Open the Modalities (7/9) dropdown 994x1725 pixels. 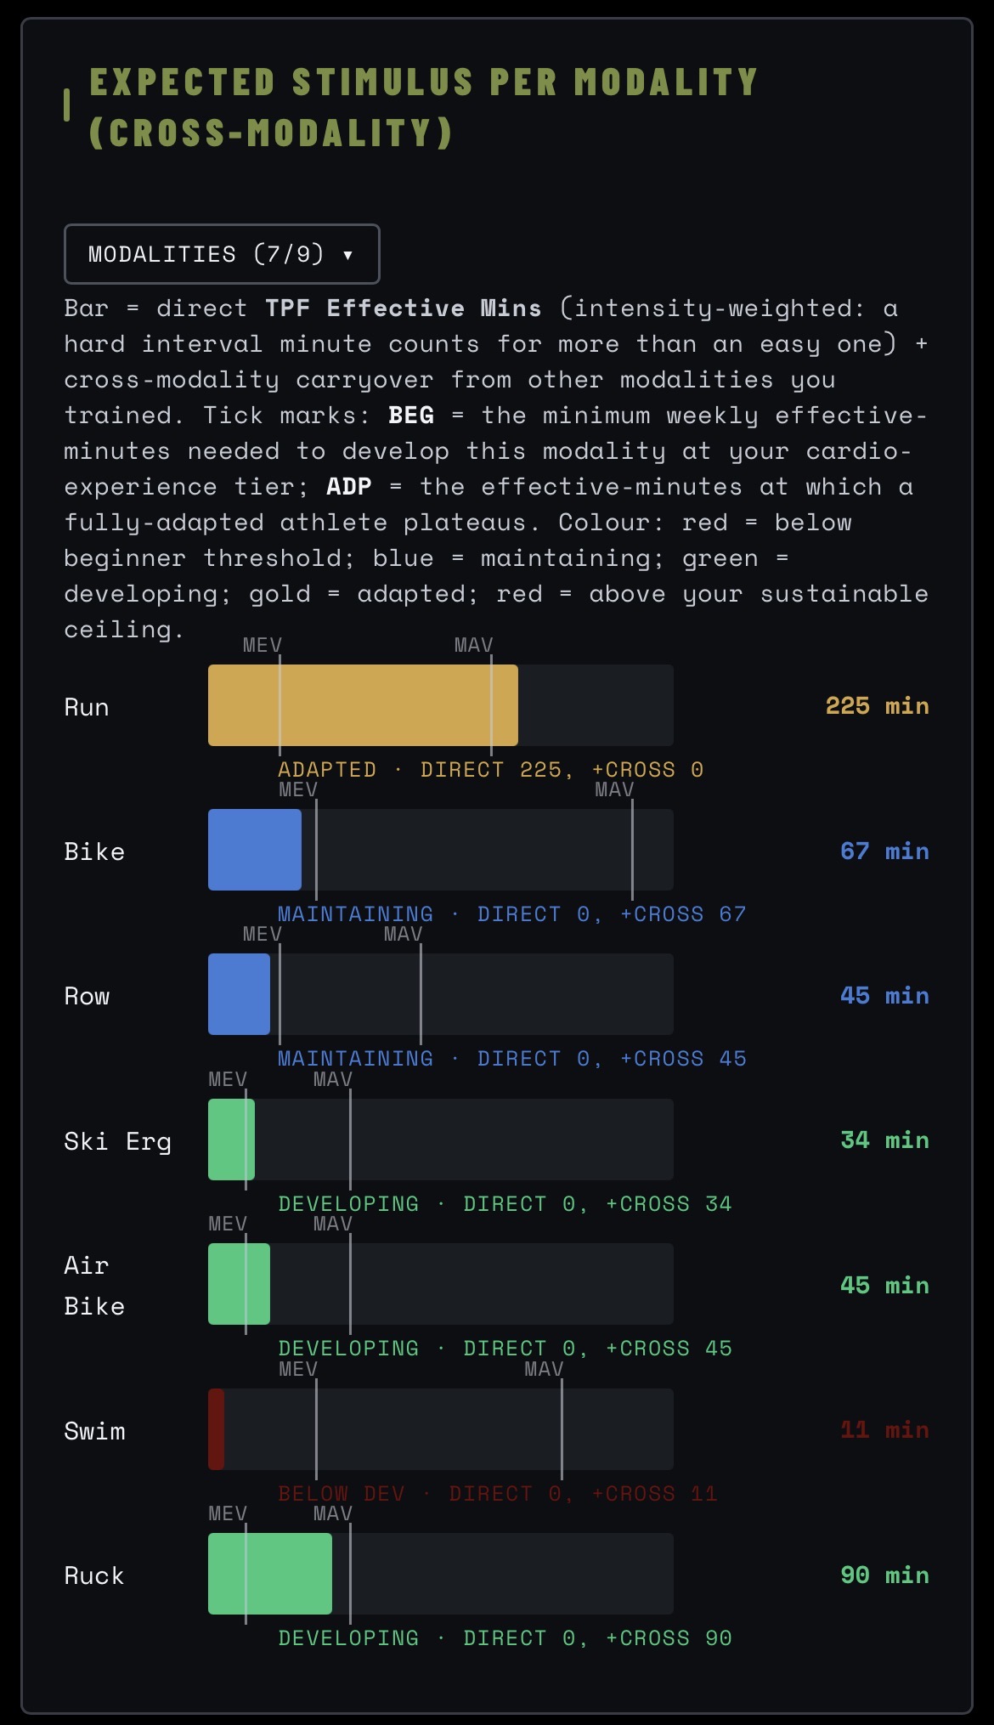[x=222, y=254]
